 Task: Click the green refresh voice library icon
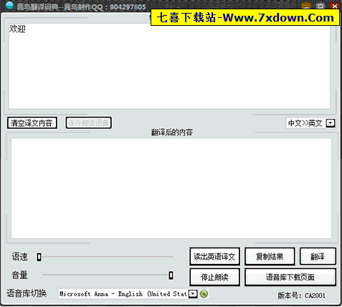click(204, 293)
